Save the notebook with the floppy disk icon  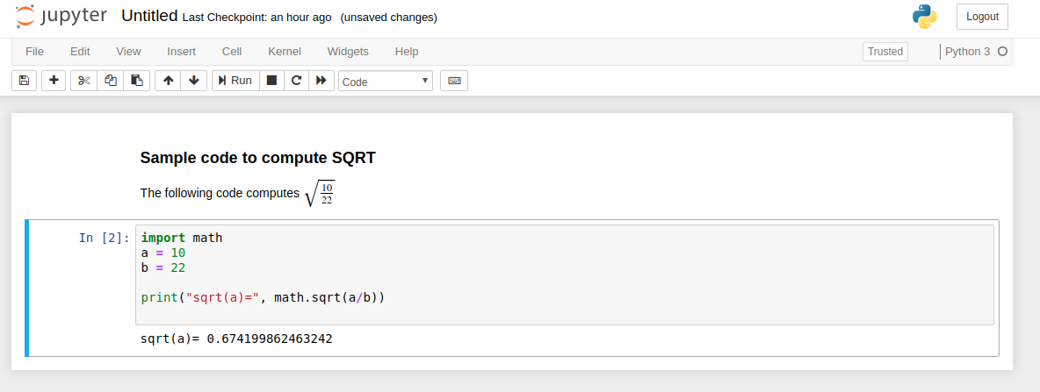[x=24, y=81]
